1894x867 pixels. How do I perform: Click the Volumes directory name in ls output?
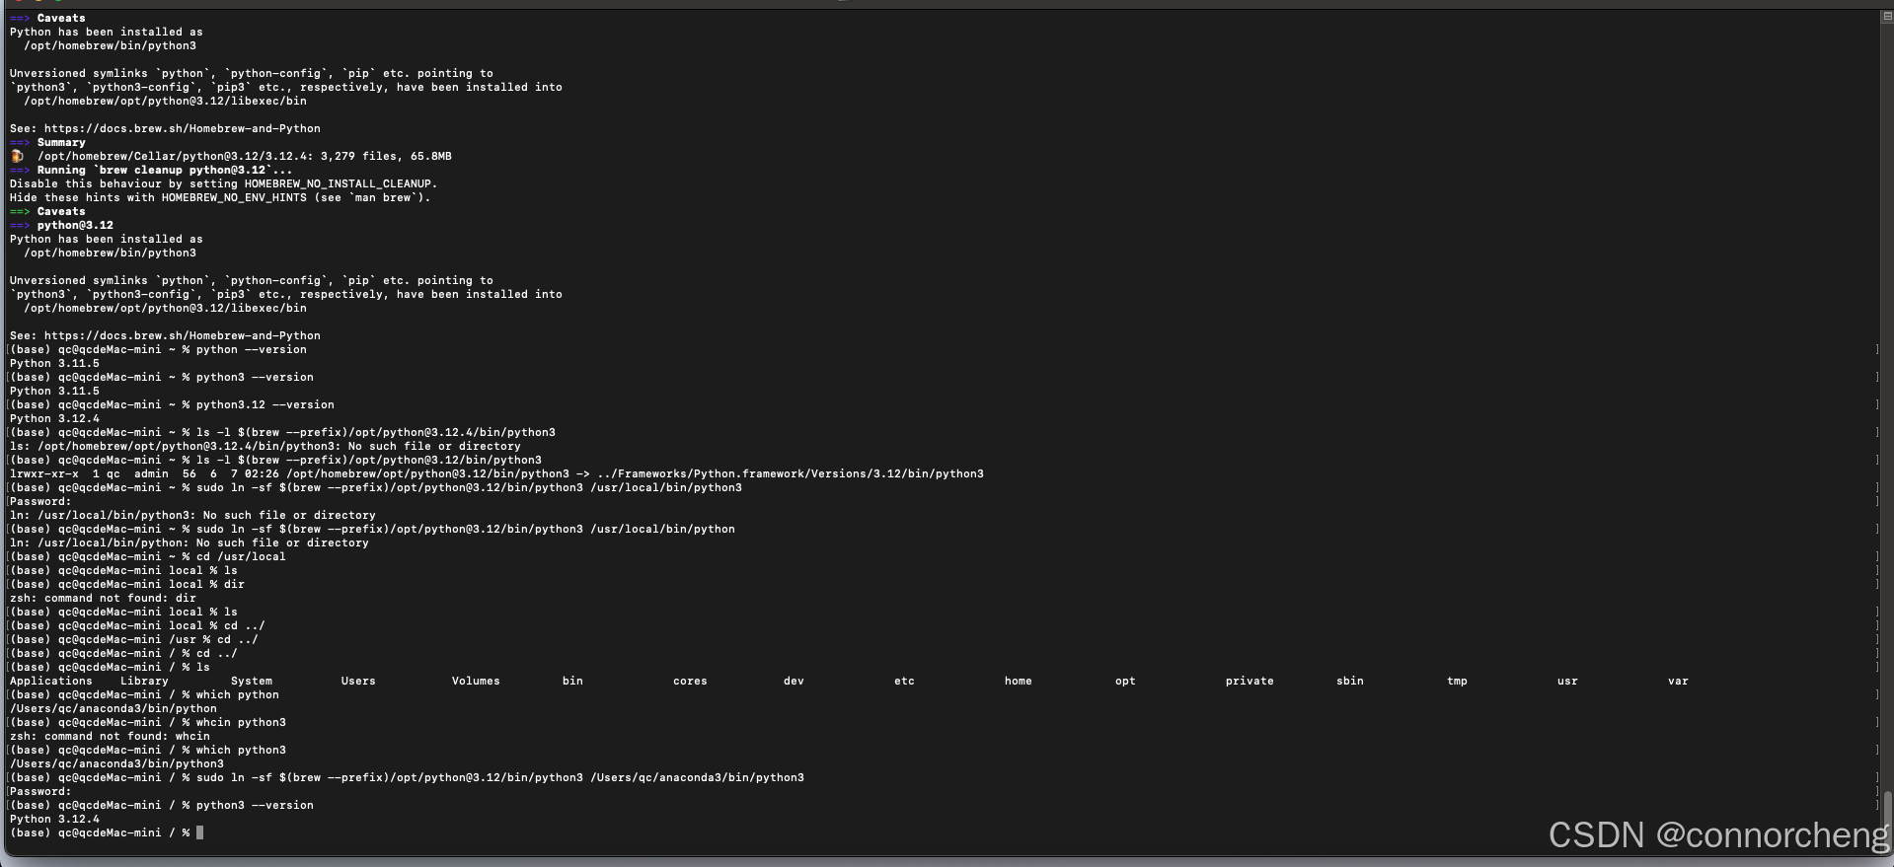click(x=476, y=682)
